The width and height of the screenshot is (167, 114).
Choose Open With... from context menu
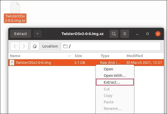coord(115,76)
